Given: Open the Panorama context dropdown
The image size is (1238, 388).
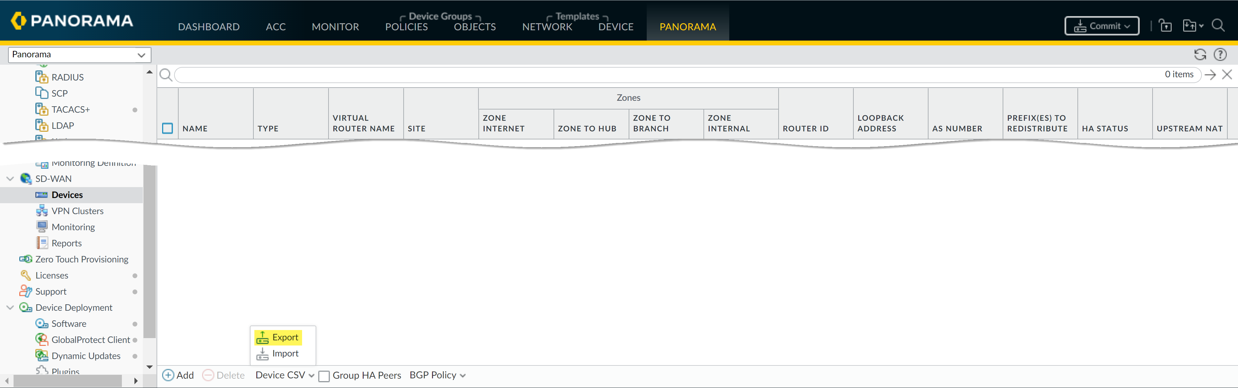Looking at the screenshot, I should pyautogui.click(x=79, y=55).
